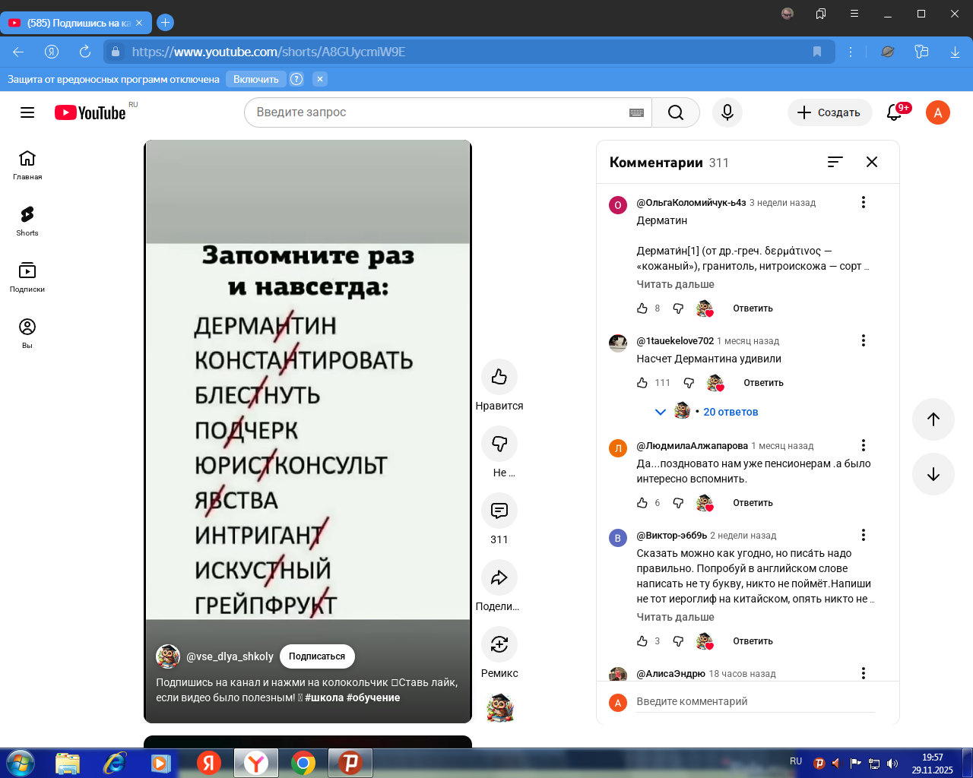973x778 pixels.
Task: Dislike the short with the thumbs-down button
Action: click(x=499, y=444)
